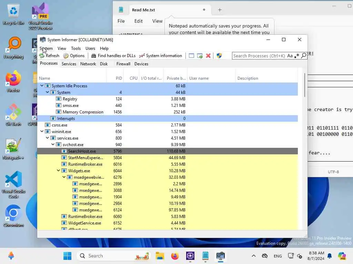The height and width of the screenshot is (264, 353).
Task: Open Visual Studio Code desktop shortcut
Action: [13, 185]
